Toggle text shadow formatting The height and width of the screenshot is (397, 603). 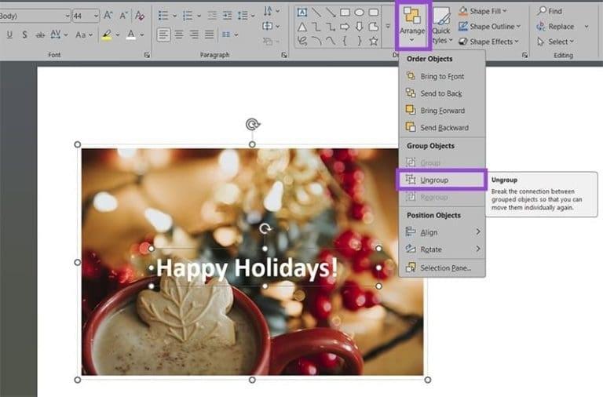click(x=25, y=35)
